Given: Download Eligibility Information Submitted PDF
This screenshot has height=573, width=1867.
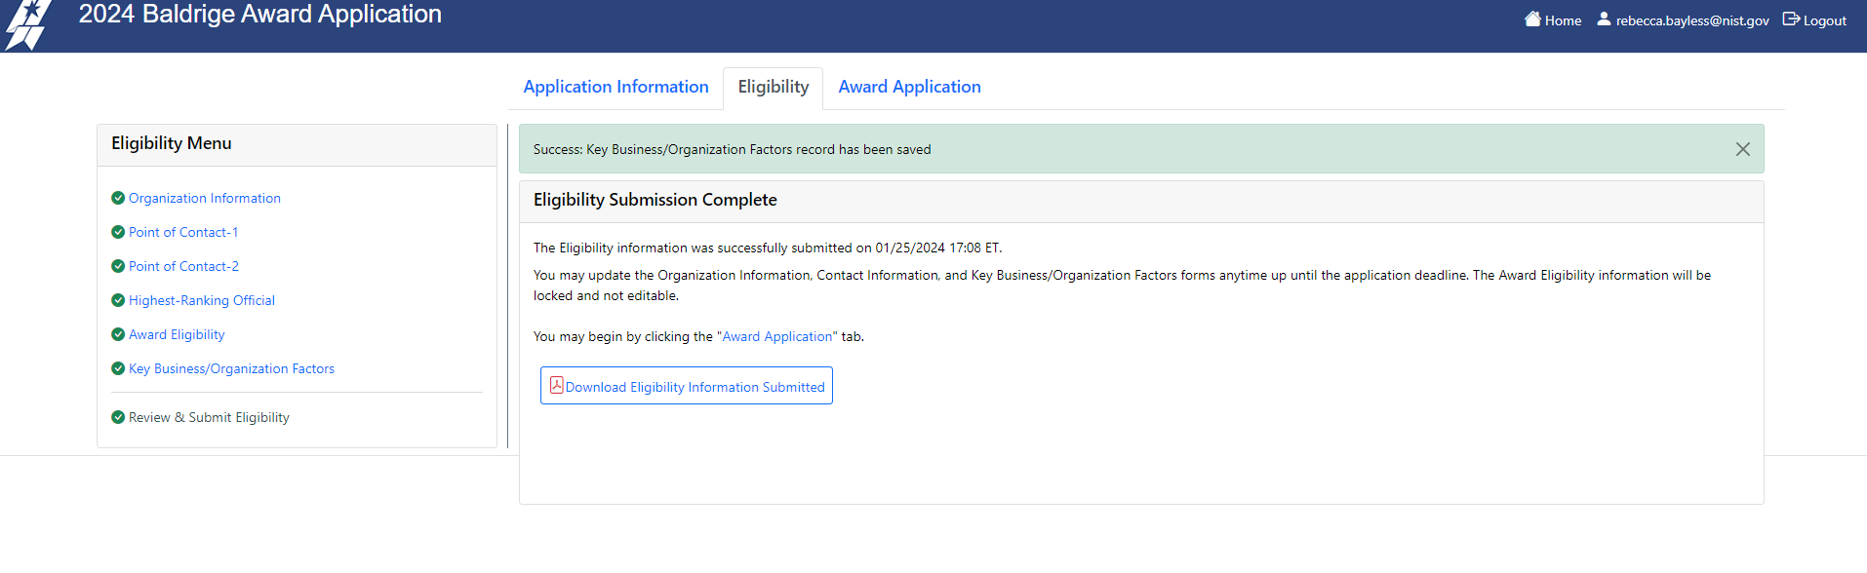Looking at the screenshot, I should (695, 387).
